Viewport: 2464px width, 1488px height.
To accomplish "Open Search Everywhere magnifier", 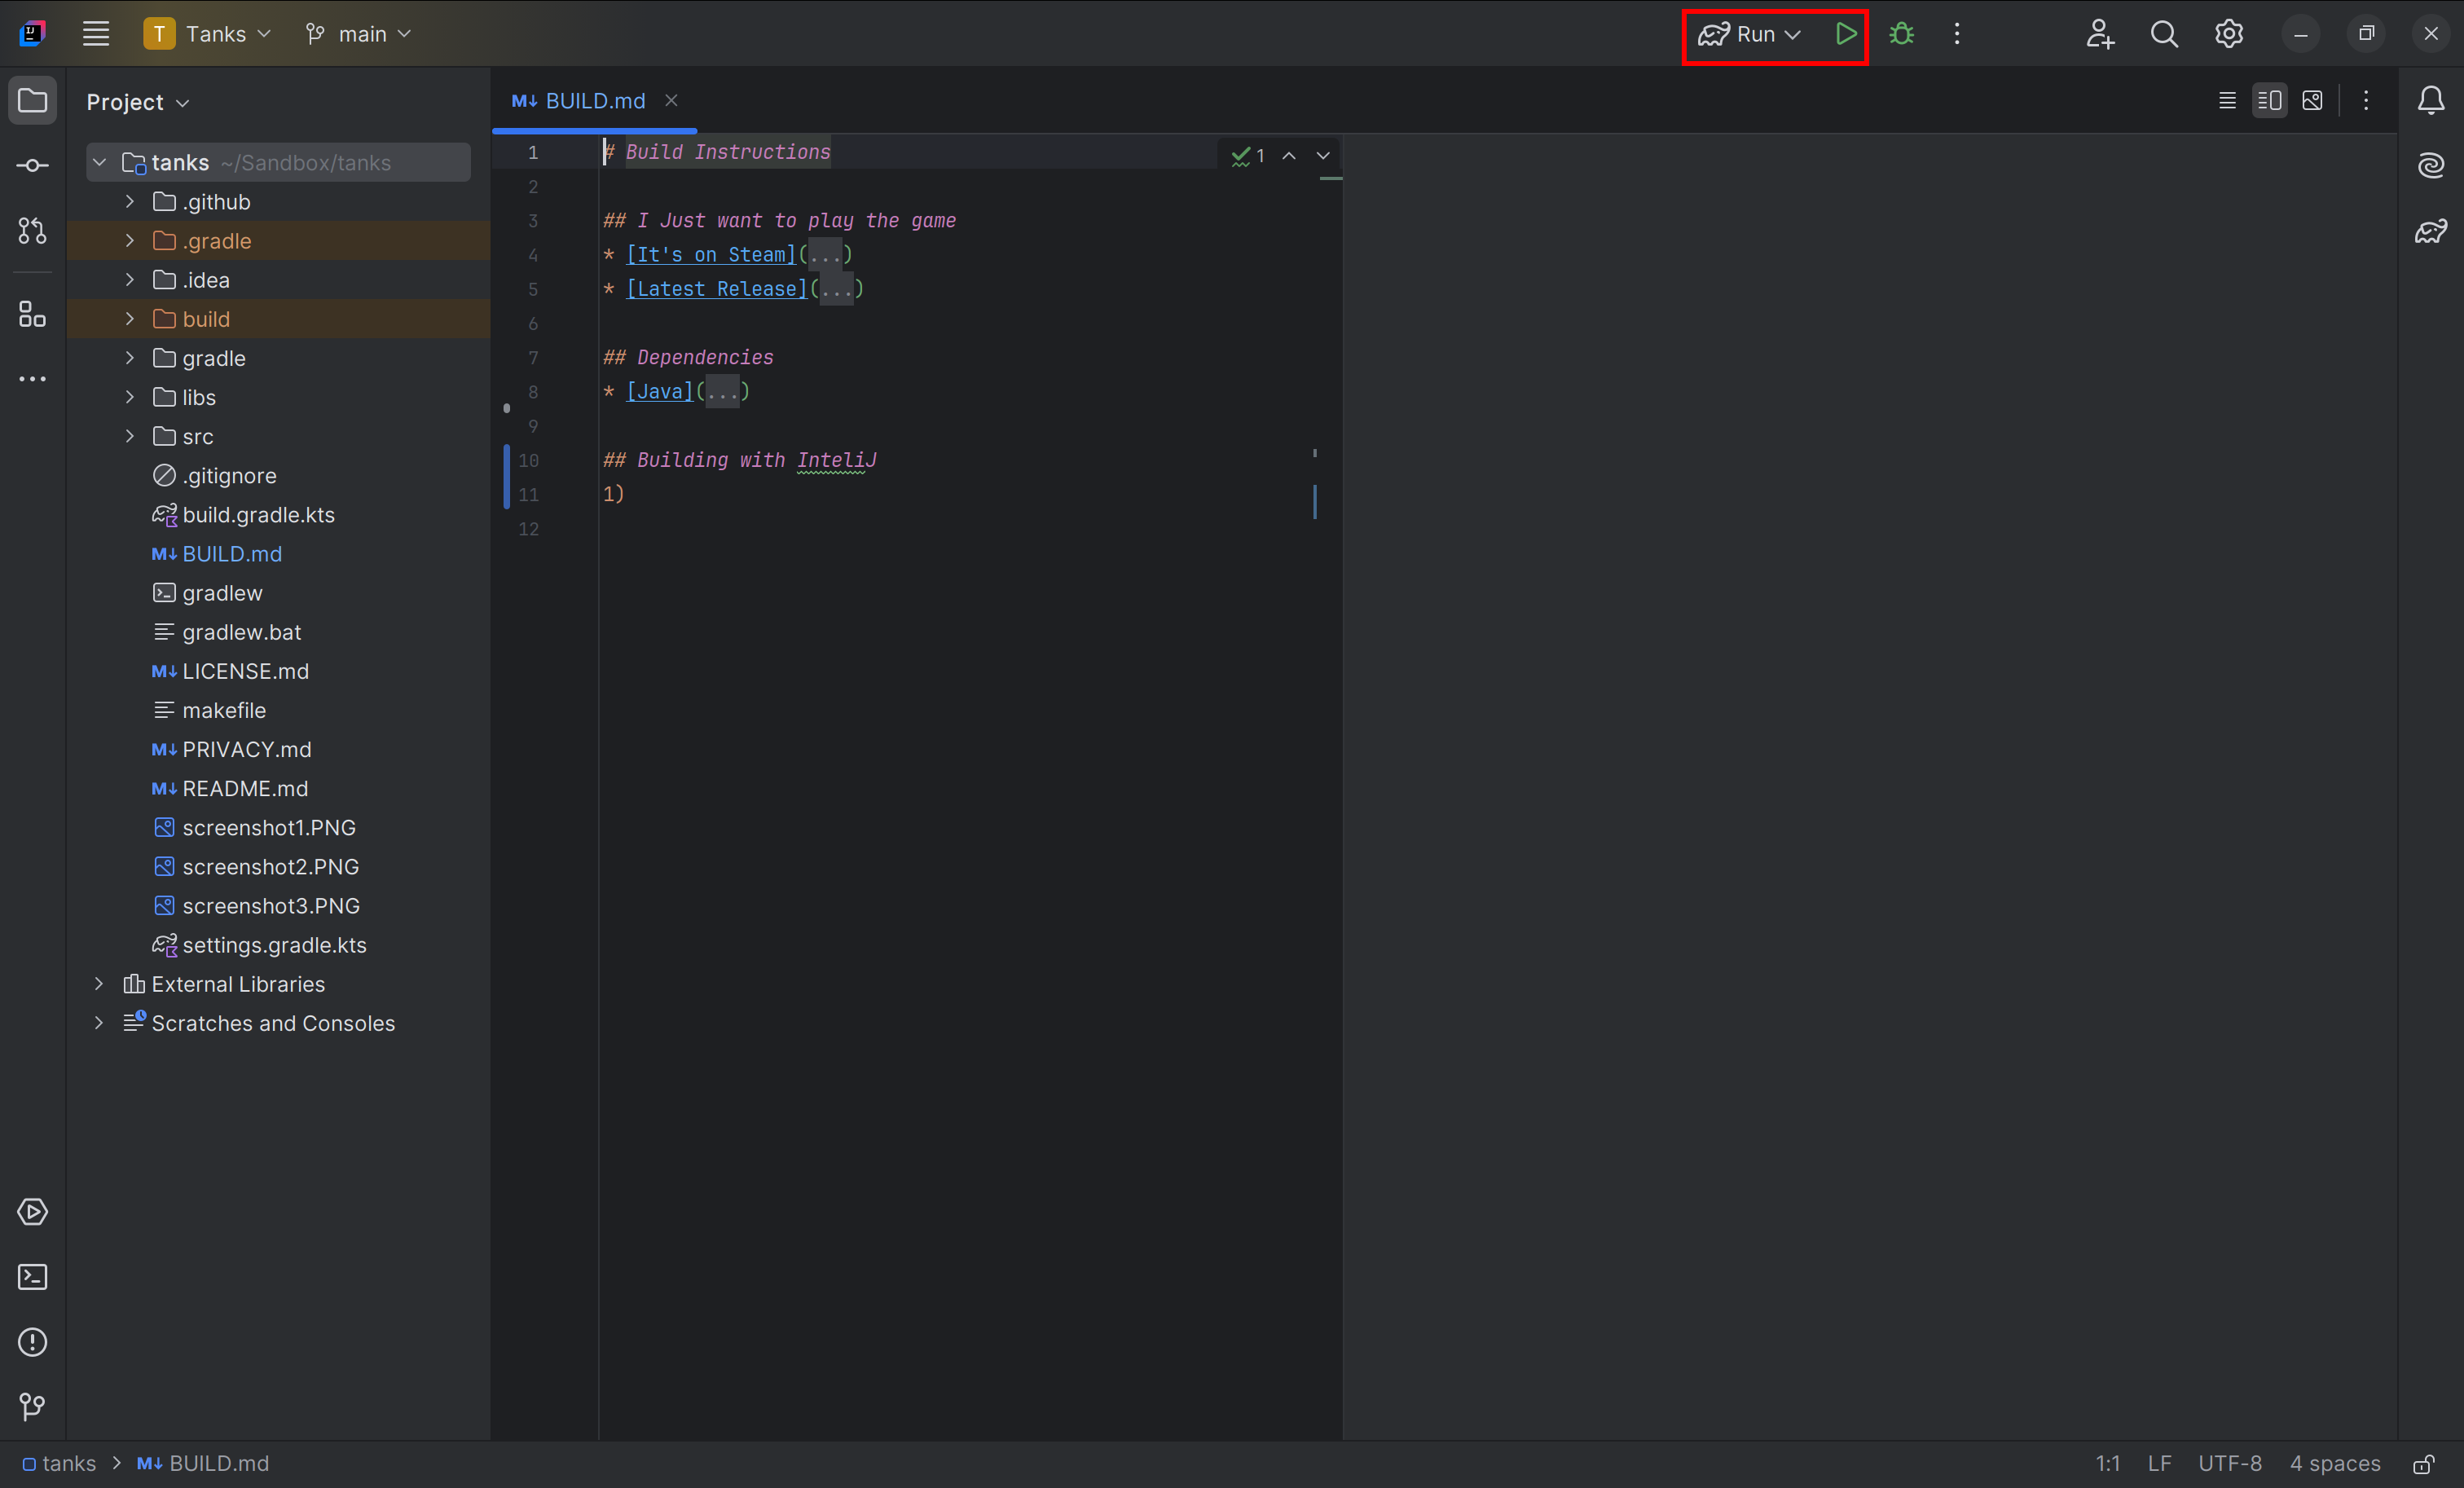I will click(2164, 34).
